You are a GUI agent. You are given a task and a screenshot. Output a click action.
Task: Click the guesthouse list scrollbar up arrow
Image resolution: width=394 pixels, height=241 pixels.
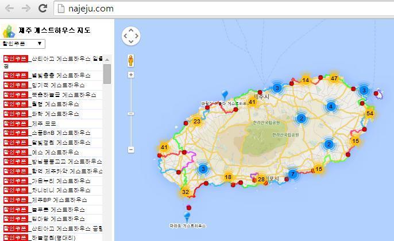(107, 60)
